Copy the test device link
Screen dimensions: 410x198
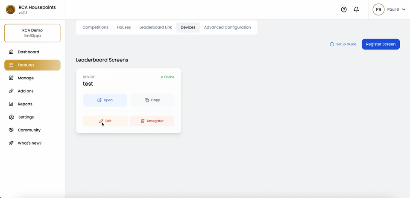click(x=152, y=100)
